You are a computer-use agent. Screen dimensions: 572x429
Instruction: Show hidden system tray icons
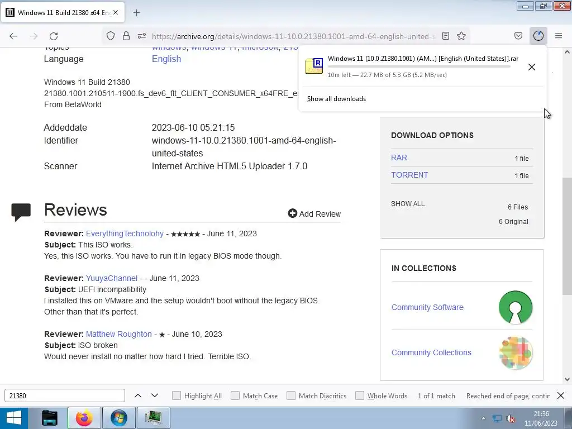click(x=483, y=418)
